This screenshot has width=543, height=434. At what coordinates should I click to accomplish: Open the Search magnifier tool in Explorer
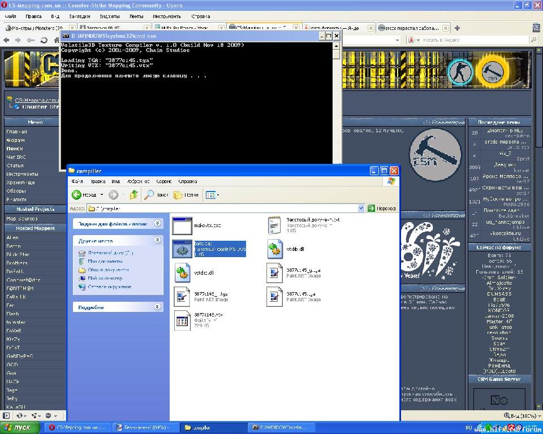click(150, 194)
